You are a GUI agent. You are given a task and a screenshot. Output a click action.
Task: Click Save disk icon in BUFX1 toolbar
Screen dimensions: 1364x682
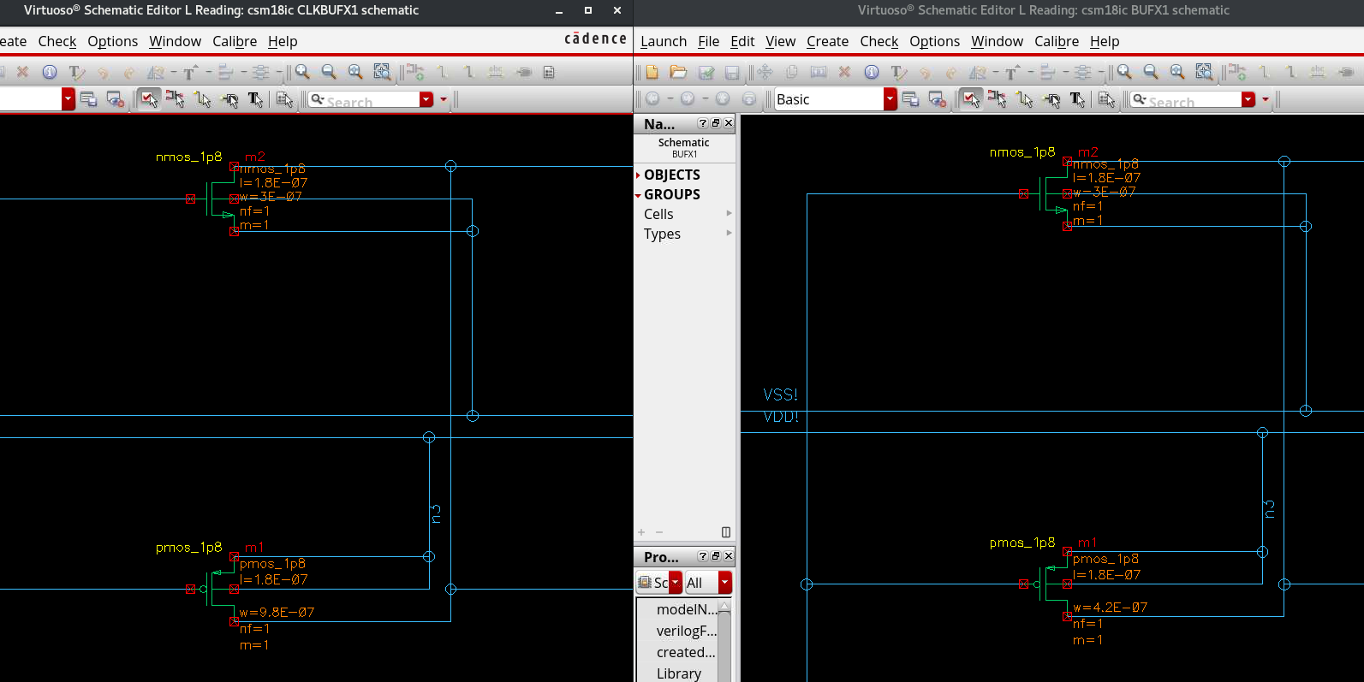coord(732,72)
